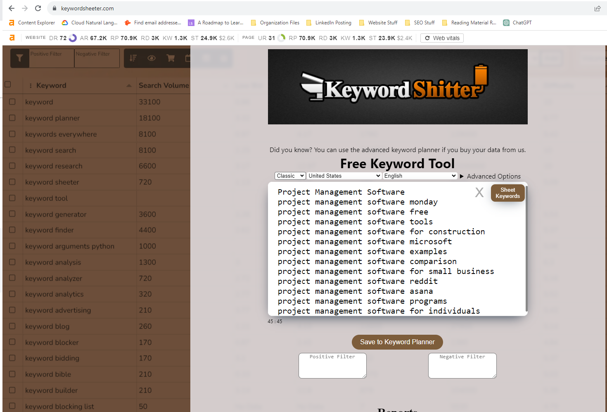Click the Positive Filter textarea below planner button
The image size is (607, 412).
[332, 365]
